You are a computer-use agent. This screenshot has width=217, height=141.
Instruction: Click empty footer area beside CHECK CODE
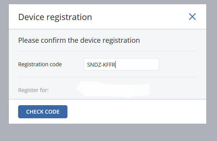pyautogui.click(x=136, y=111)
